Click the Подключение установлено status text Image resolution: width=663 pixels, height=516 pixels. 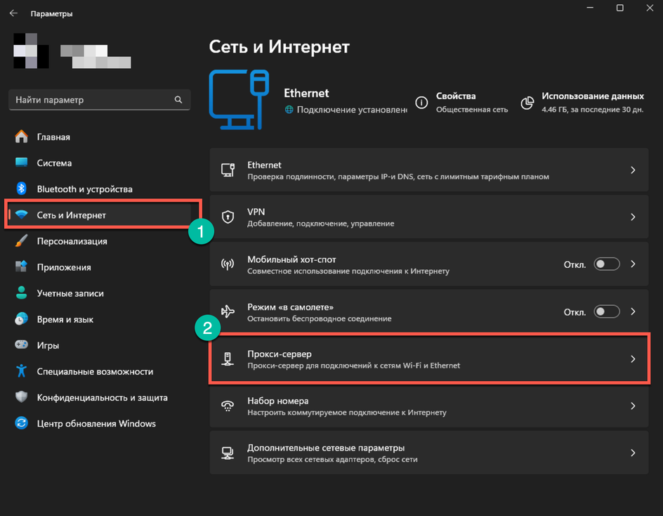(x=352, y=110)
